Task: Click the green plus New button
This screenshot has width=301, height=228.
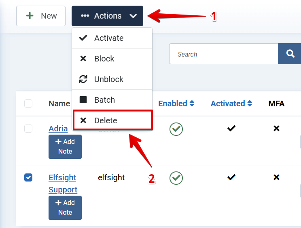Action: (x=41, y=16)
